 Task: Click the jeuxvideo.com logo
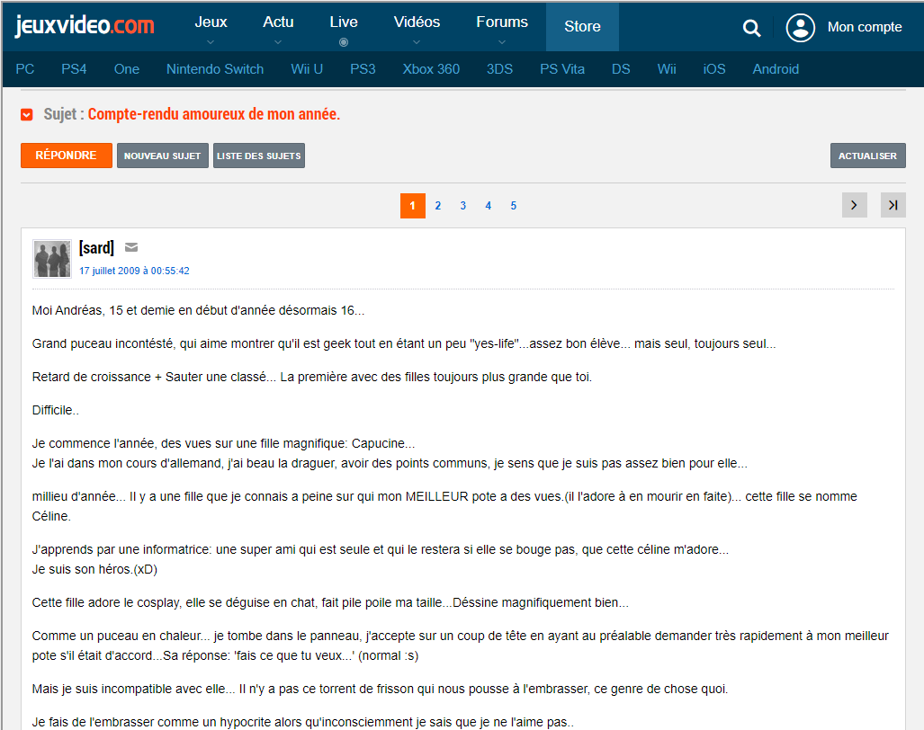point(85,26)
